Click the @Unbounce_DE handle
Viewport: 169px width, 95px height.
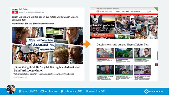pyautogui.click(x=71, y=91)
